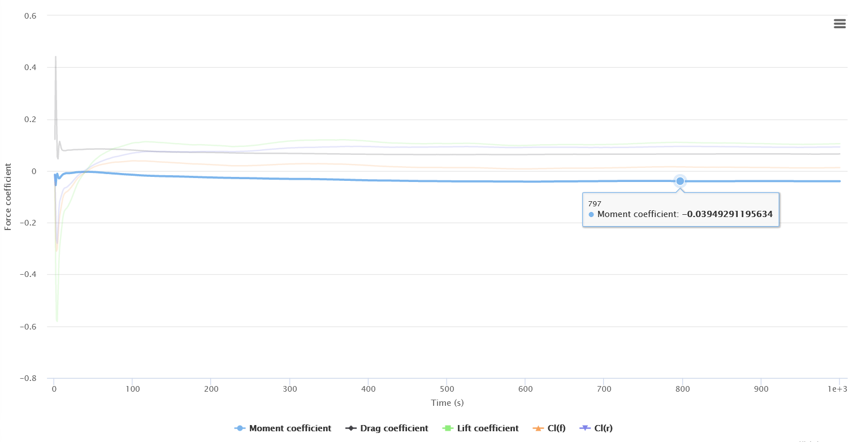Click the orange triangle Cl(f) legend marker

point(538,428)
